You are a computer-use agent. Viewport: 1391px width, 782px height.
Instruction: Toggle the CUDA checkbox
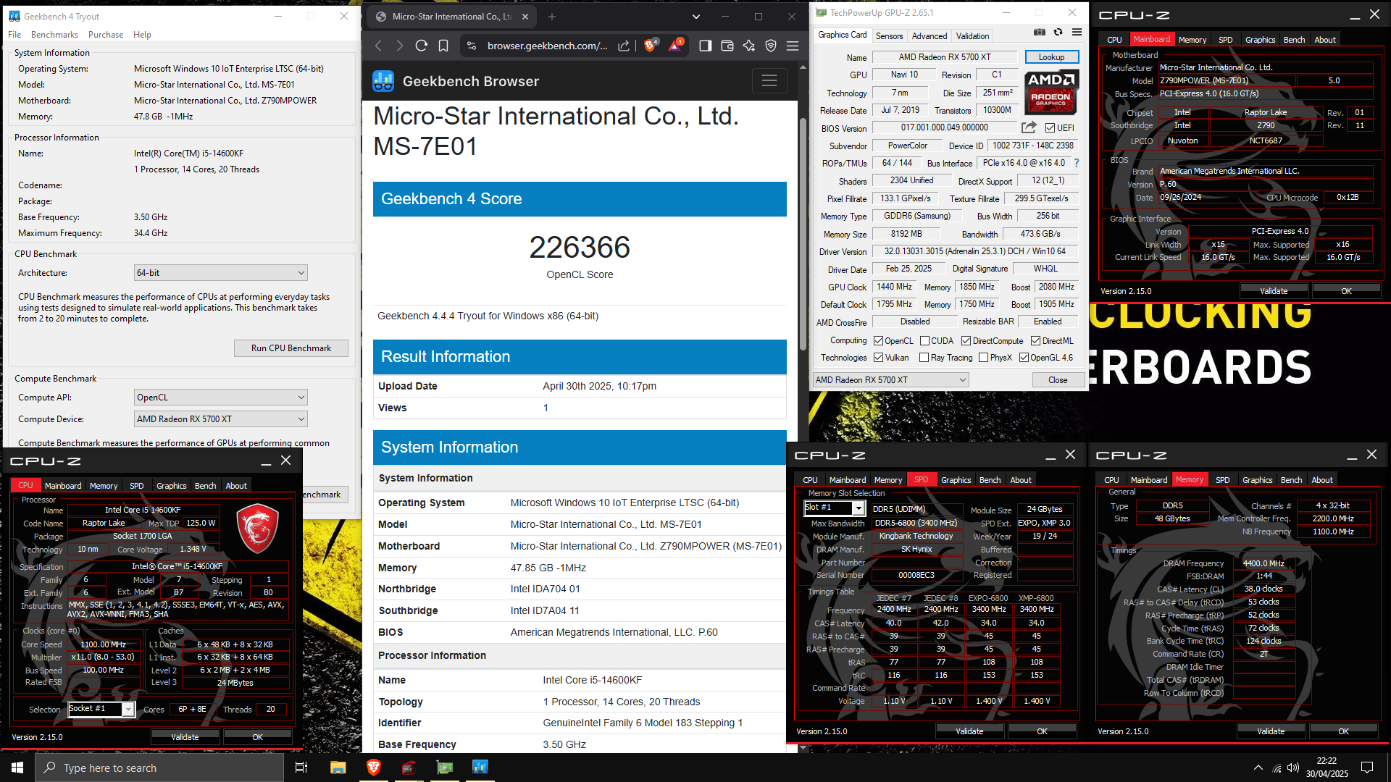924,341
